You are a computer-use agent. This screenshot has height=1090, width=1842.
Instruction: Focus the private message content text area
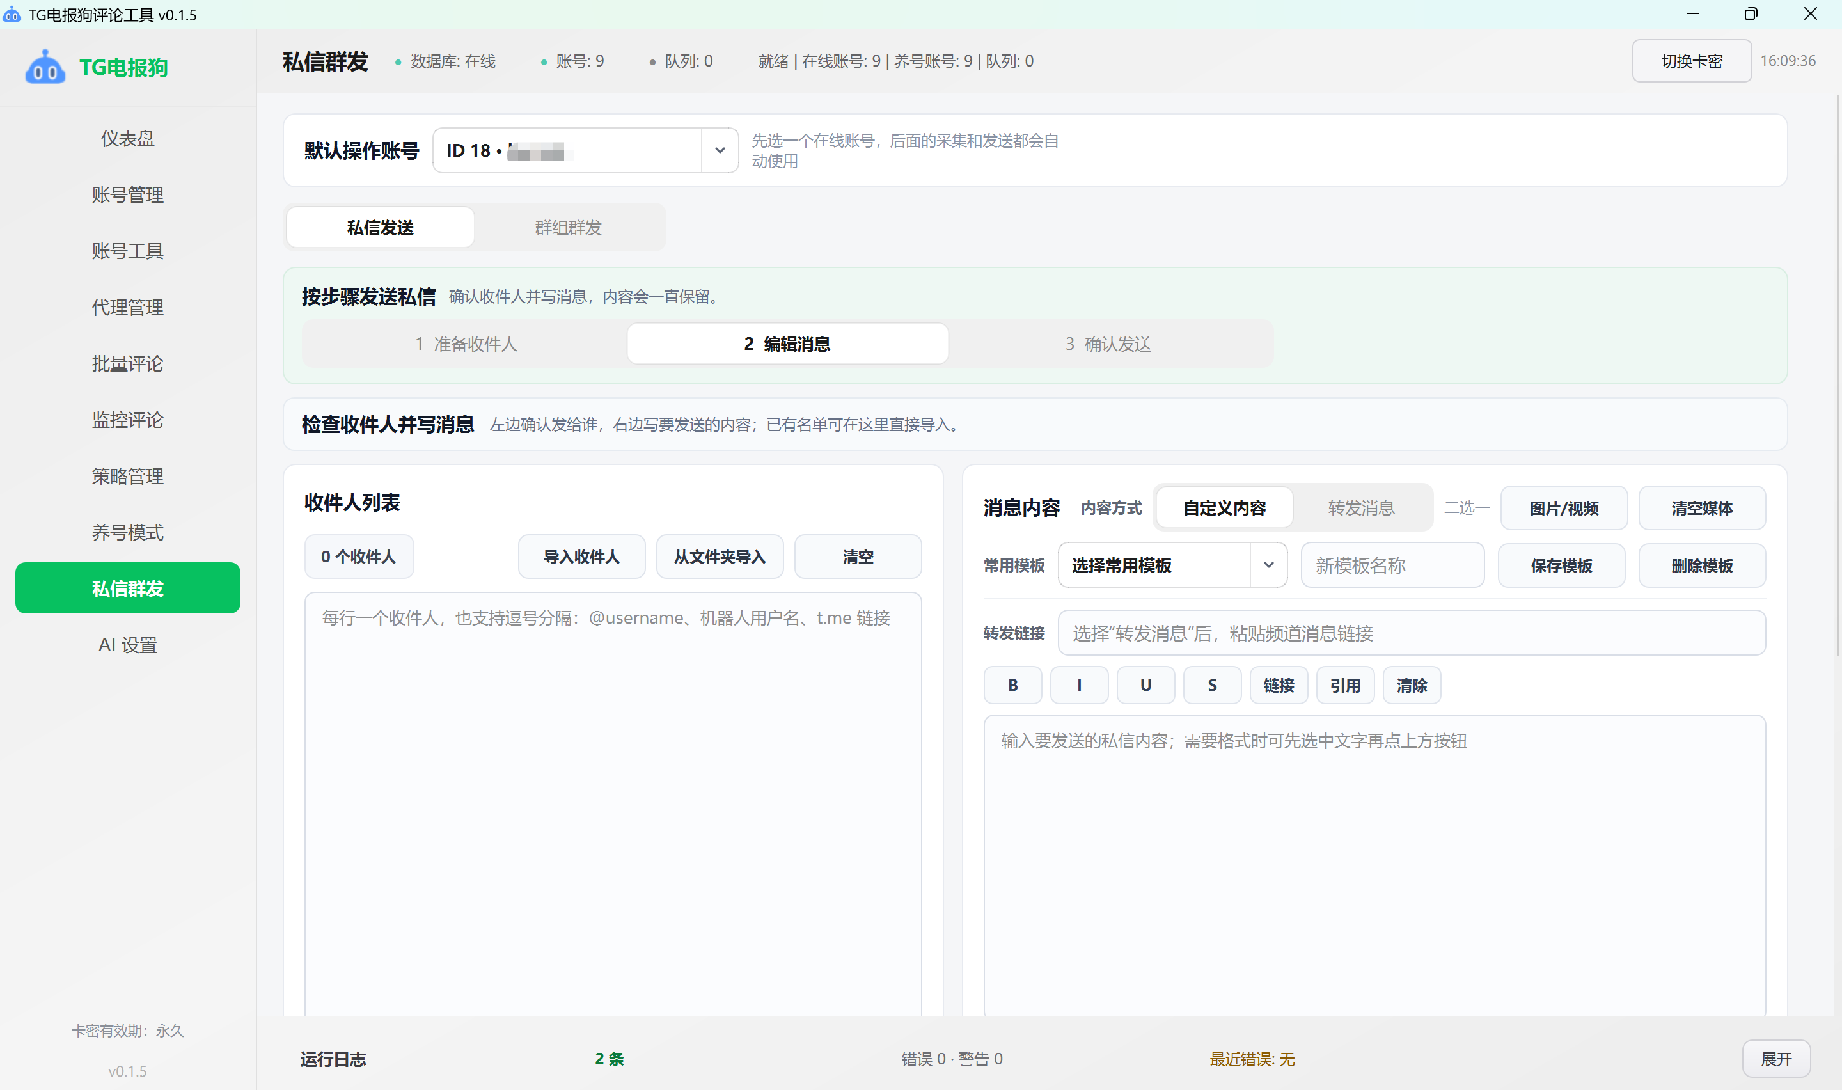[x=1374, y=866]
